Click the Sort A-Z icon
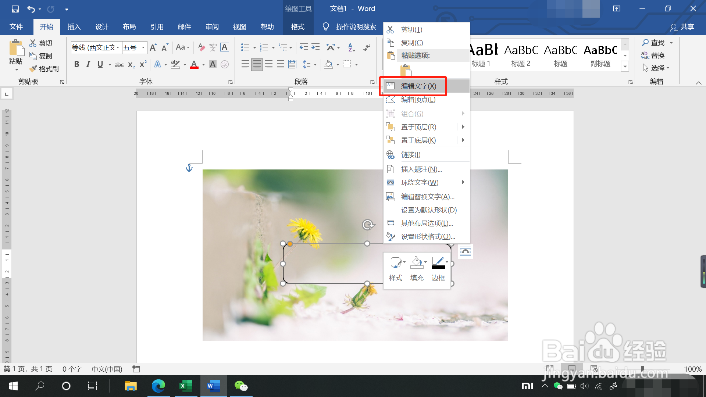The height and width of the screenshot is (397, 706). pyautogui.click(x=352, y=47)
